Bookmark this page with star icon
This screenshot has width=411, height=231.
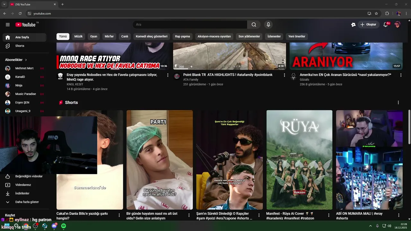pos(376,13)
